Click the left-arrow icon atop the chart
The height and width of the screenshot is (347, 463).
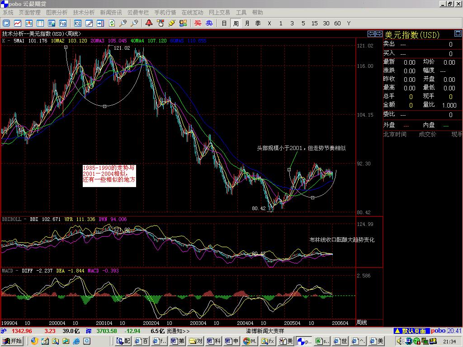click(x=371, y=33)
